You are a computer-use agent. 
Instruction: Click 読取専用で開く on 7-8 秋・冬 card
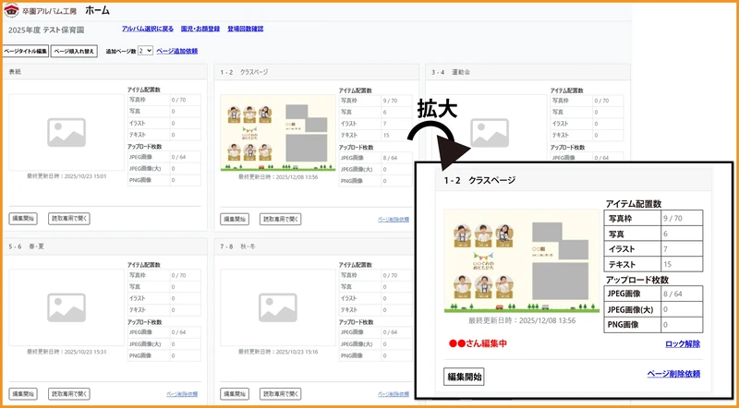point(281,394)
